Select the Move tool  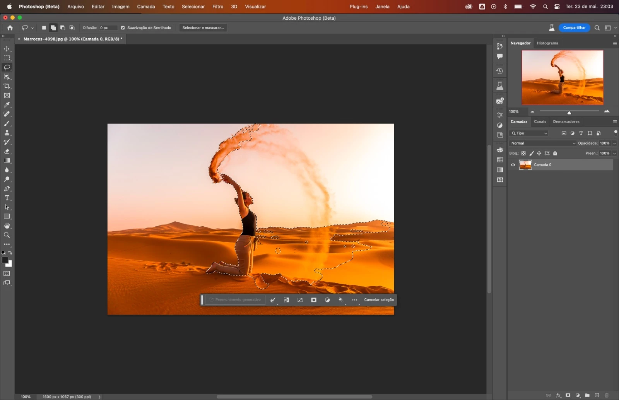(7, 49)
